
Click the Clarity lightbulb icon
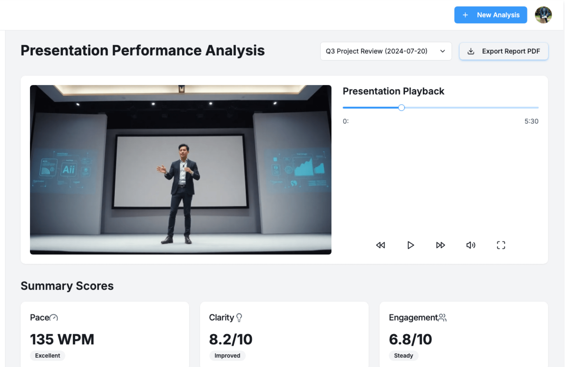click(239, 318)
